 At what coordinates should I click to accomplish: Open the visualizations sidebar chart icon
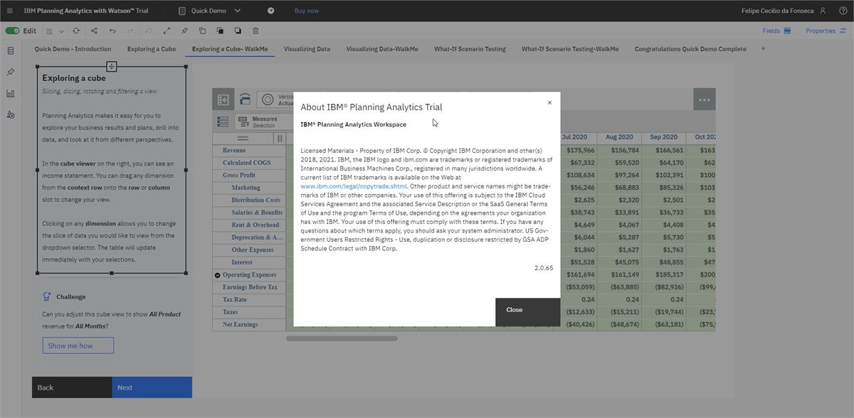point(10,93)
